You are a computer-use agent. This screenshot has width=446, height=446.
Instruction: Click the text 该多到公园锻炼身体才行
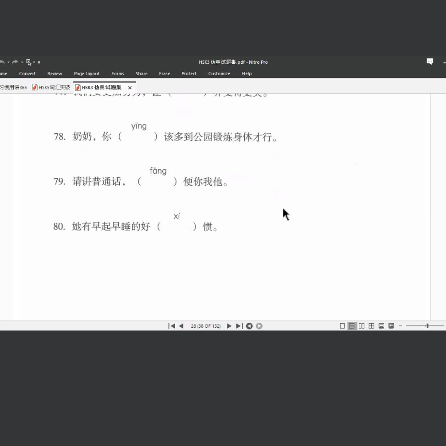[x=218, y=137]
